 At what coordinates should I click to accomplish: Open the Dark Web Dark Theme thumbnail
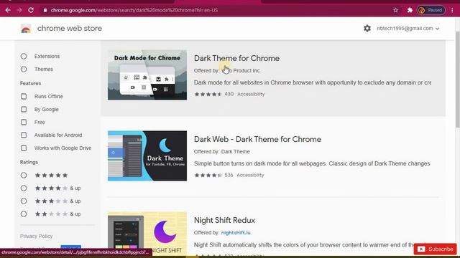(147, 156)
